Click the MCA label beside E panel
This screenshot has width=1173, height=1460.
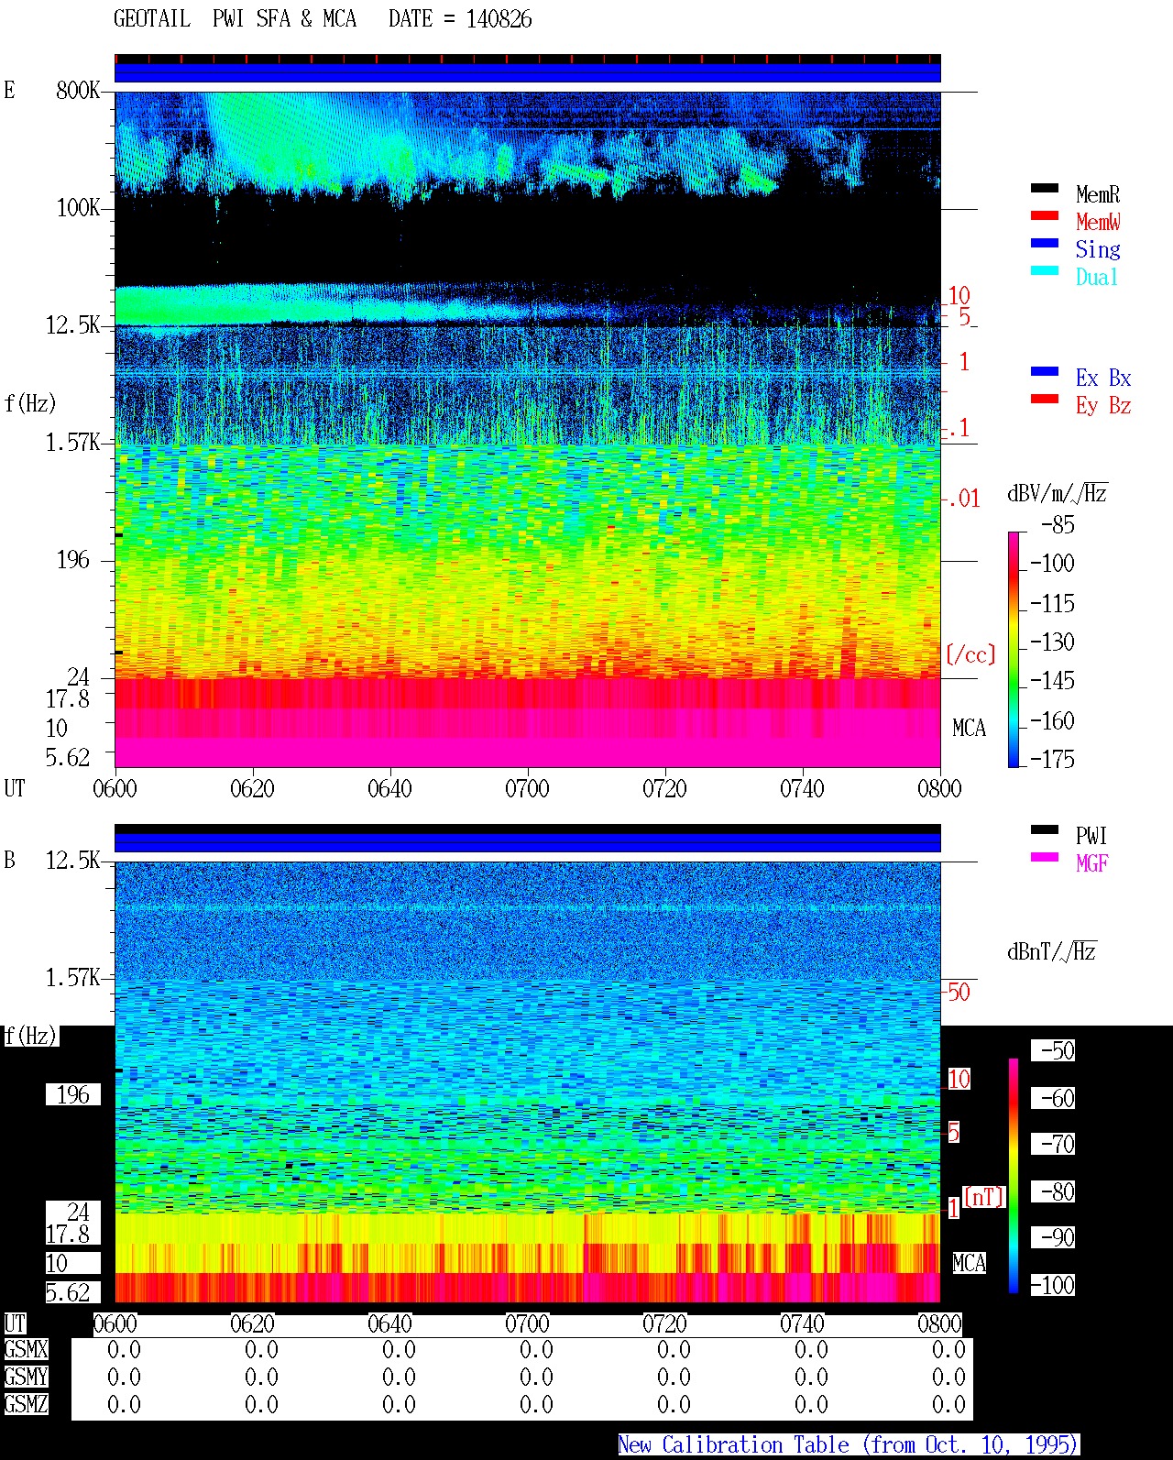click(x=970, y=729)
